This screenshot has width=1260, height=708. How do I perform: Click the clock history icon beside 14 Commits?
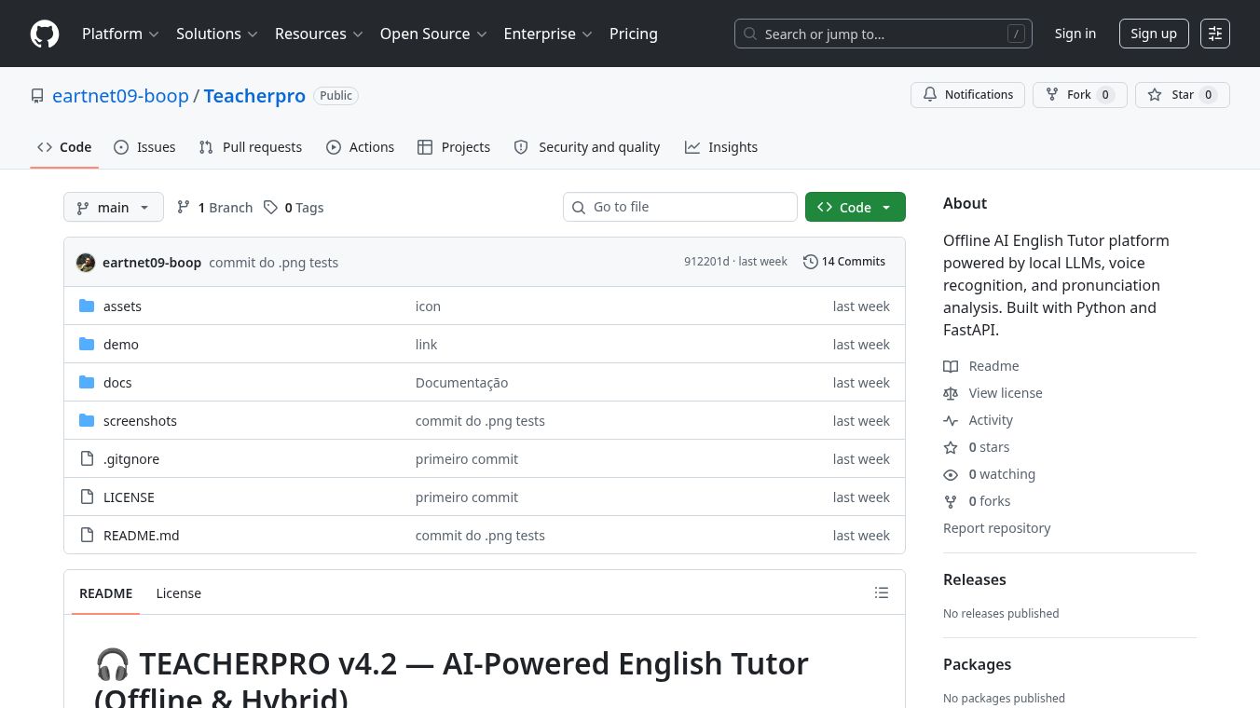tap(811, 262)
